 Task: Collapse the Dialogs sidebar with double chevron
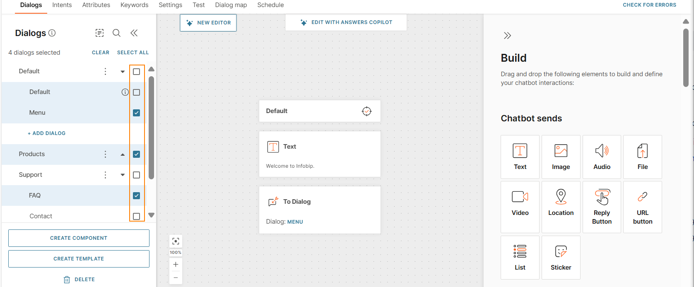[x=134, y=33]
